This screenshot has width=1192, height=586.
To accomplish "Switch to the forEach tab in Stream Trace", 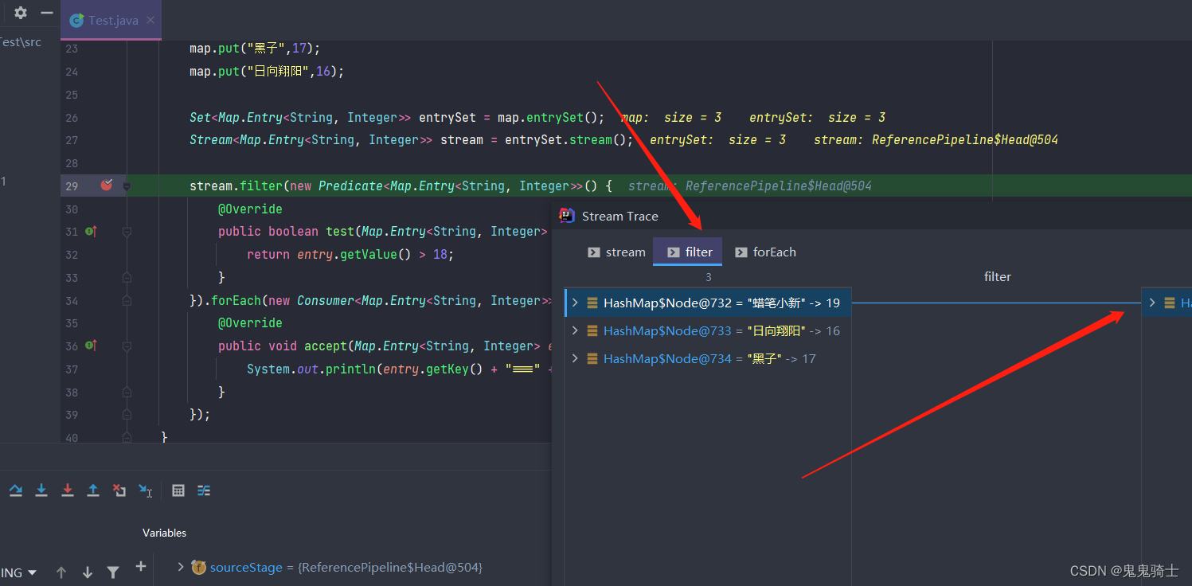I will (764, 252).
